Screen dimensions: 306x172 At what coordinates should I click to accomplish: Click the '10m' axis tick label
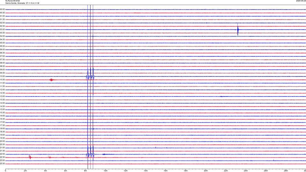pos(106,171)
